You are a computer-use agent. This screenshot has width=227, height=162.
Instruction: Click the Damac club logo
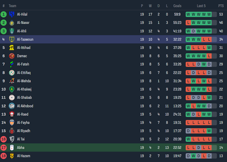(x=12, y=56)
